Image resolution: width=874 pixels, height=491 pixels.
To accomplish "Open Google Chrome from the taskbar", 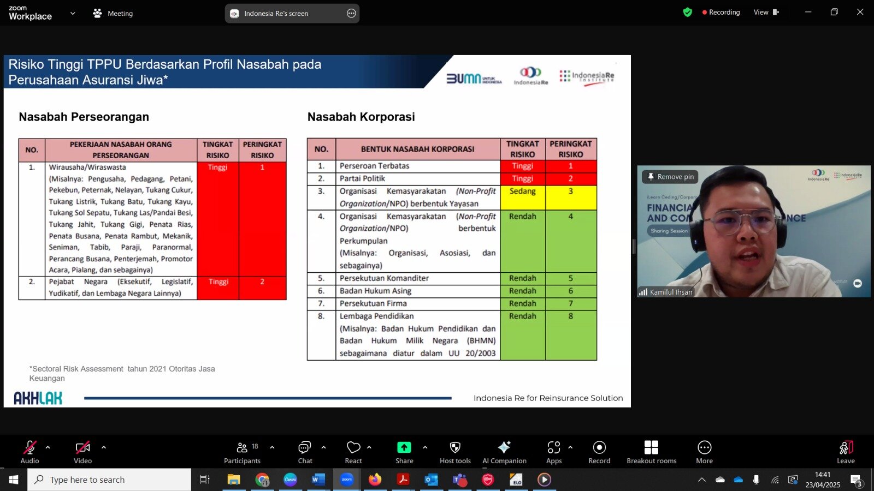I will (x=262, y=480).
